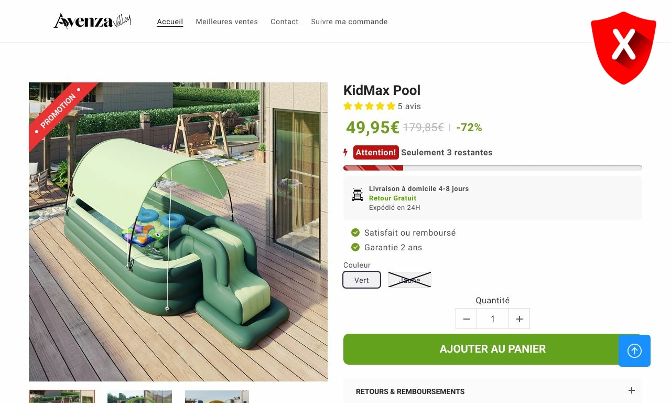Expand the Retours & Remboursements section

(x=493, y=391)
